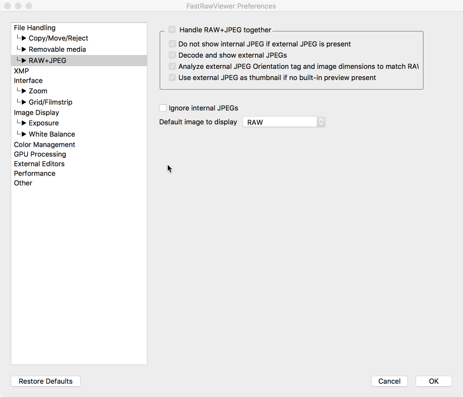Enable the Ignore internal JPEGs checkbox
Screen dimensions: 463x397
(x=163, y=108)
